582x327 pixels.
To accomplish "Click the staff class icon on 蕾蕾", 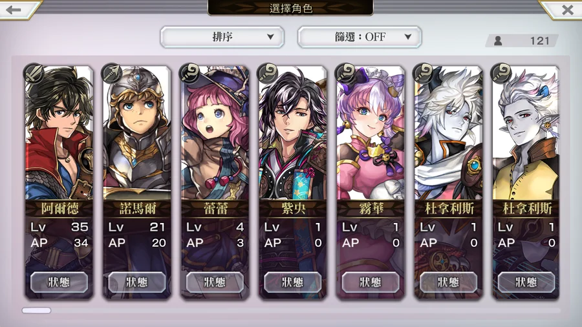I will click(189, 73).
